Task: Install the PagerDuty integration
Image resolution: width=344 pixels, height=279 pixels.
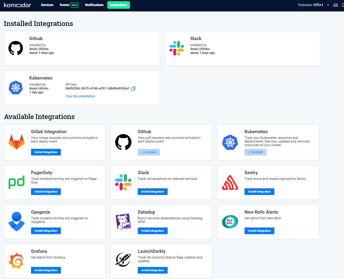Action: 46,192
